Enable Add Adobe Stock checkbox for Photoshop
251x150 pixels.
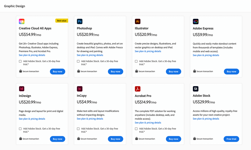coord(78,61)
